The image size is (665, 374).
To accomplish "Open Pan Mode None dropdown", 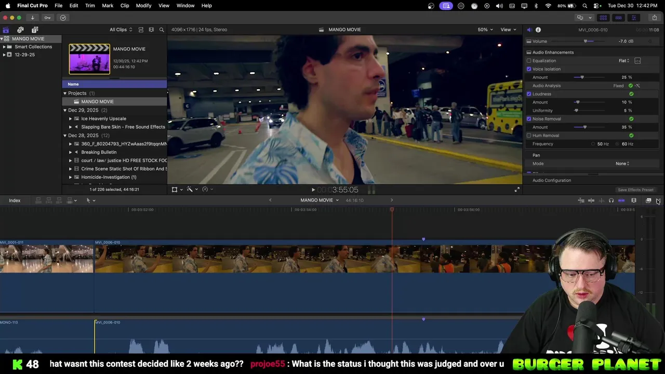I will tap(622, 164).
